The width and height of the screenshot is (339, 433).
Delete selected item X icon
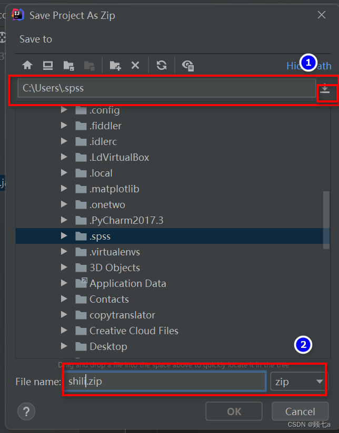pos(135,66)
